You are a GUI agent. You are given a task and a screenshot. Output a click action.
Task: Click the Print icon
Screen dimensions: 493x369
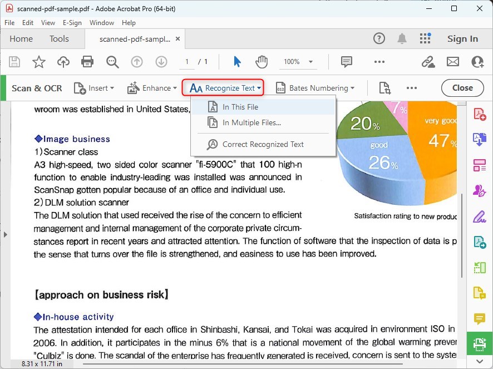[x=87, y=62]
